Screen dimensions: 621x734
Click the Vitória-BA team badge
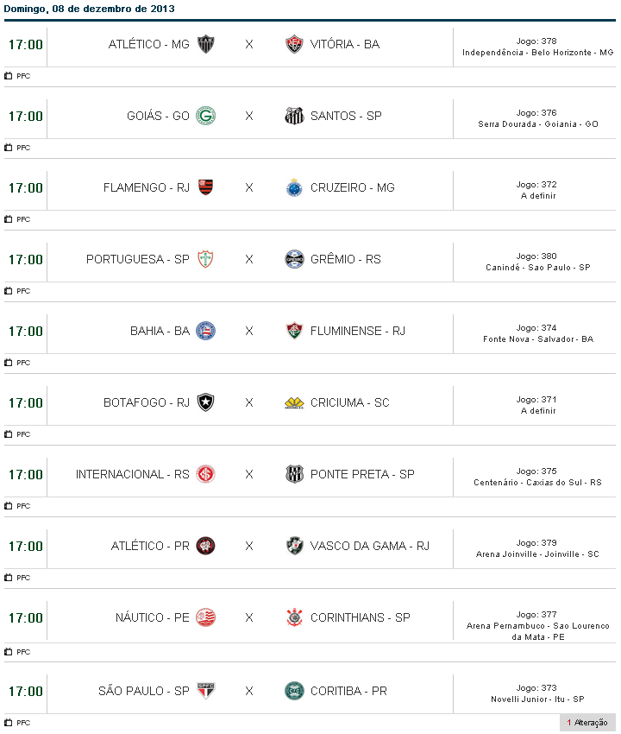point(294,44)
